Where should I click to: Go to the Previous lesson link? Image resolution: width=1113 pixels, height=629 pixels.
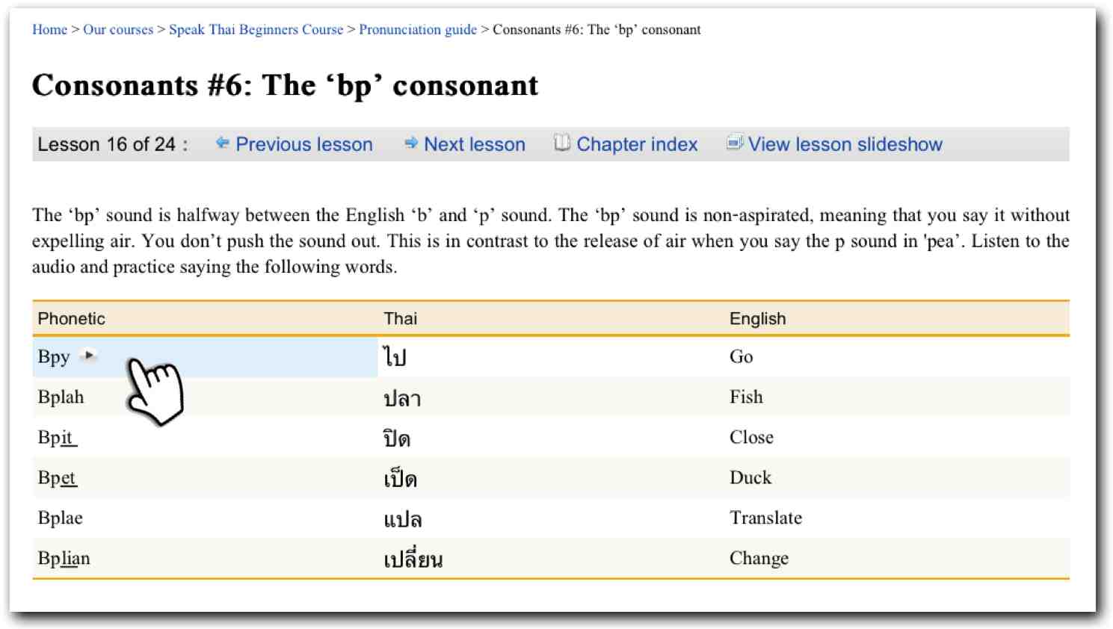304,145
